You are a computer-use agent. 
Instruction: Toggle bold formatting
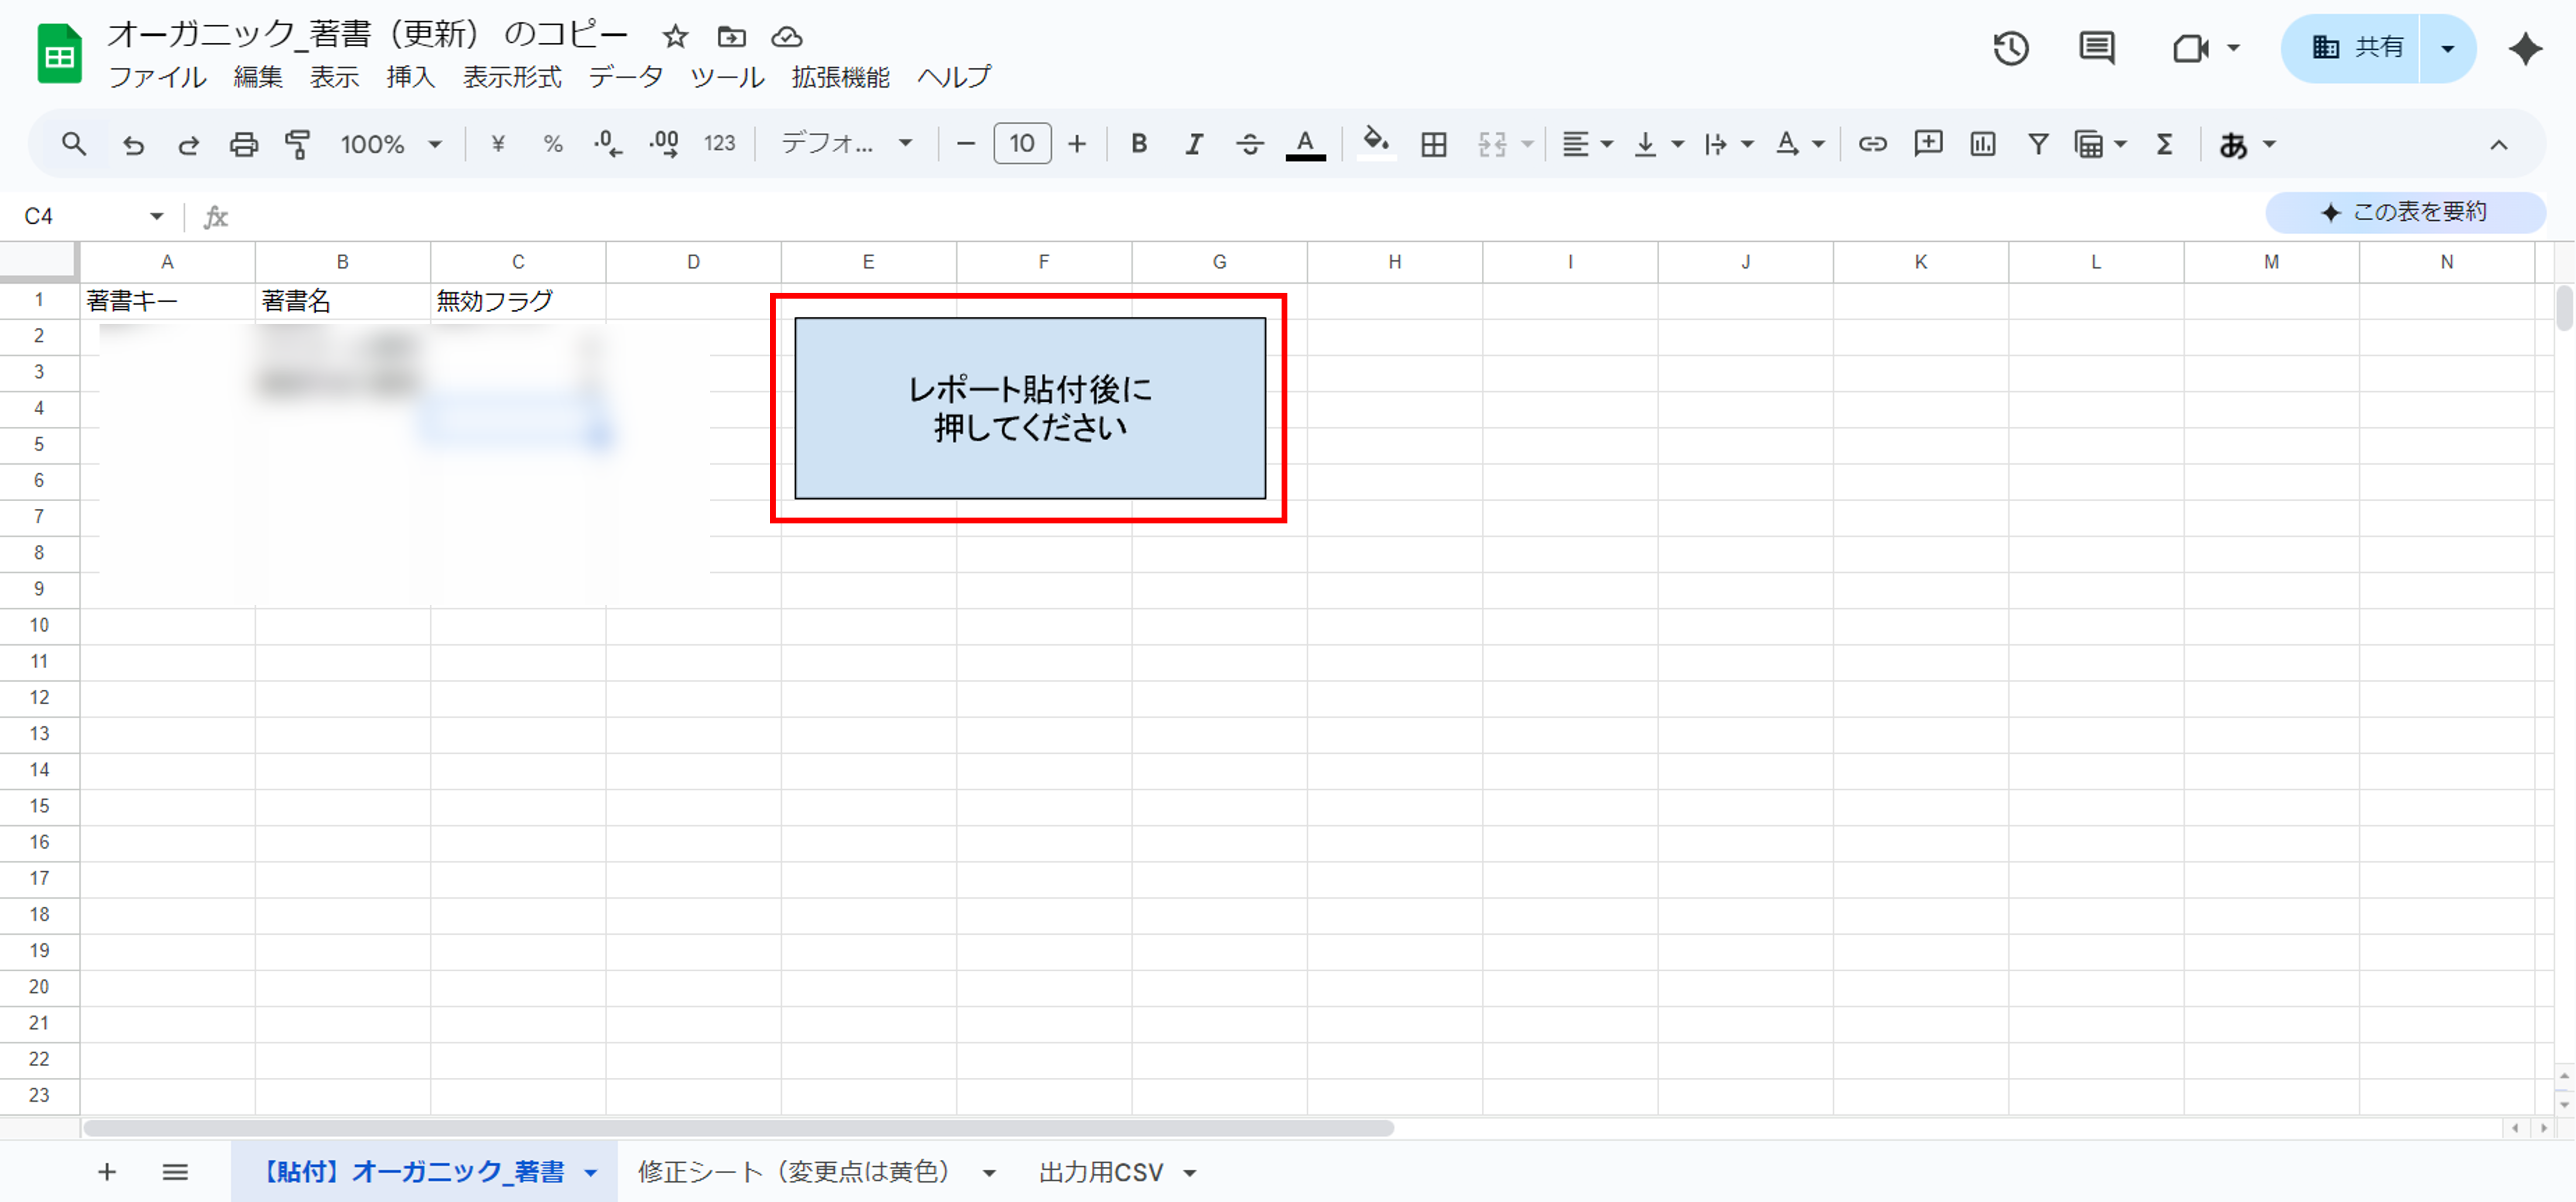tap(1138, 144)
